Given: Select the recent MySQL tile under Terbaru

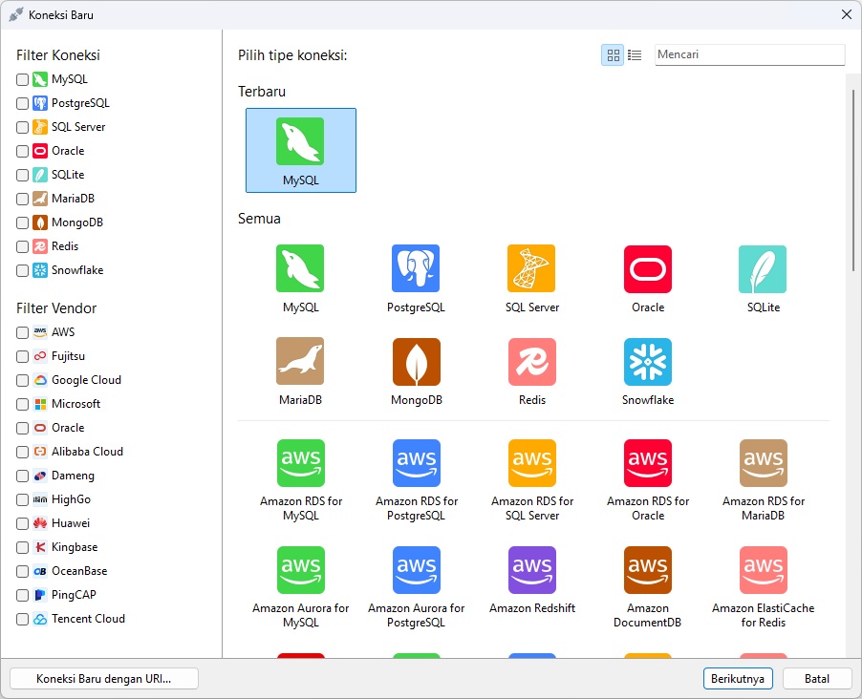Looking at the screenshot, I should 301,150.
